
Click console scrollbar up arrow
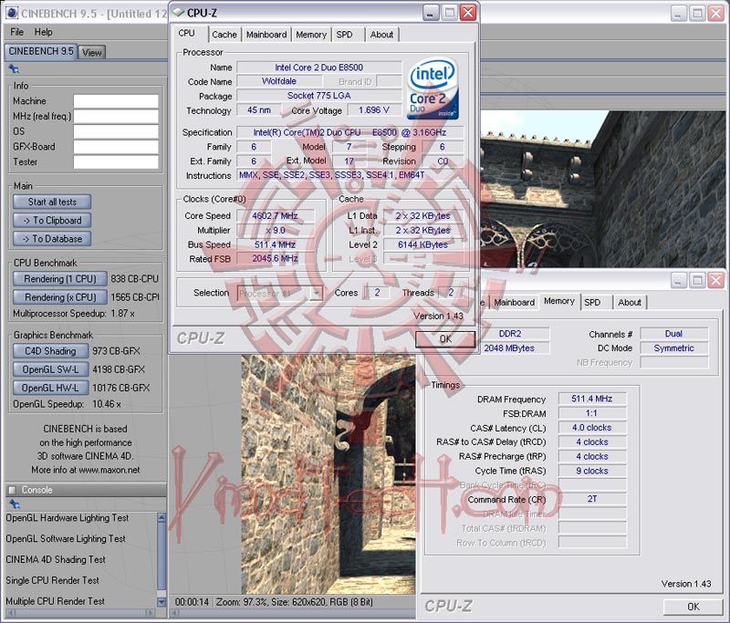click(162, 517)
